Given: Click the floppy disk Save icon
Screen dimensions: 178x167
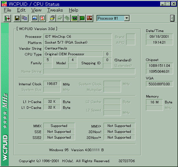Looking at the screenshot, I should click(x=17, y=18).
